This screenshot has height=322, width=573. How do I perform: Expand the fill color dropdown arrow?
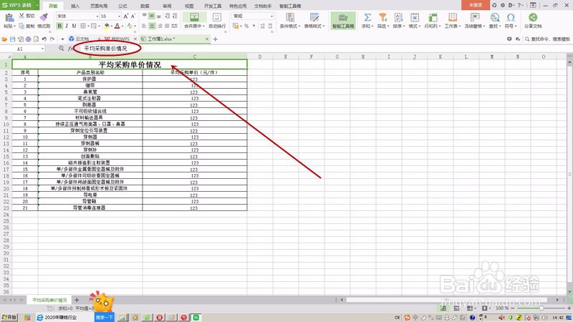112,26
